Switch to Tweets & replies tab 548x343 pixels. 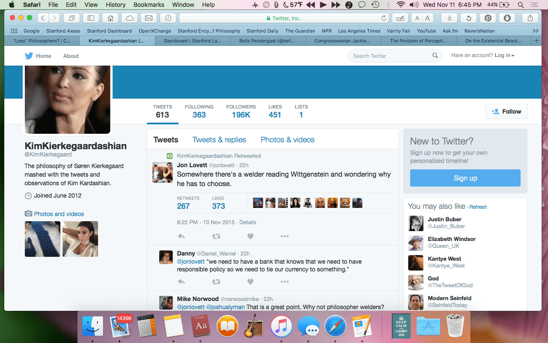tap(219, 140)
